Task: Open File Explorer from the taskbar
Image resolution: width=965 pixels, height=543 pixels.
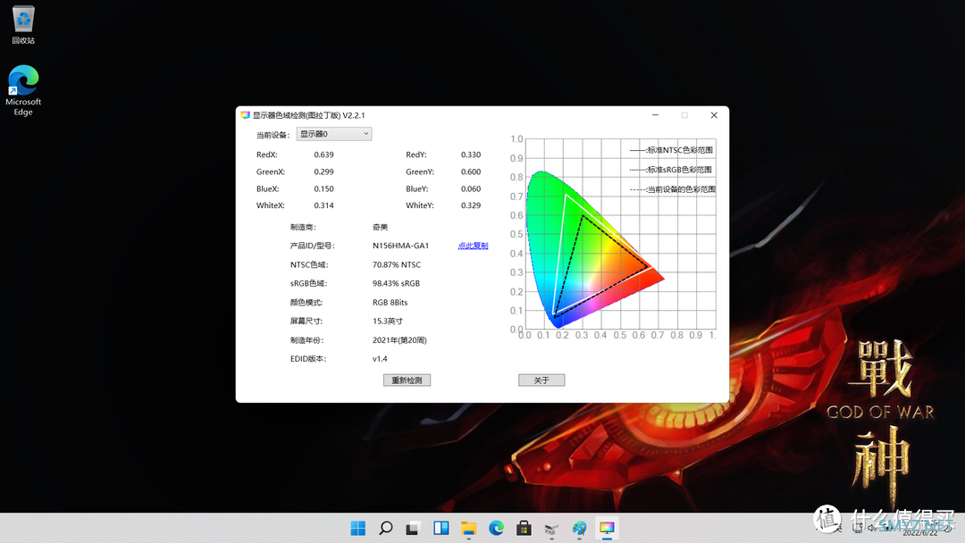Action: point(468,528)
